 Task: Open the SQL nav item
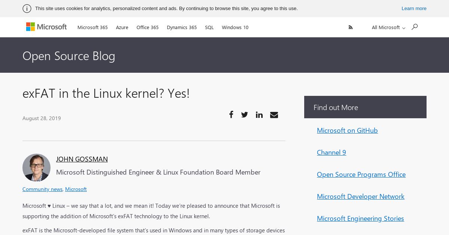pyautogui.click(x=209, y=27)
